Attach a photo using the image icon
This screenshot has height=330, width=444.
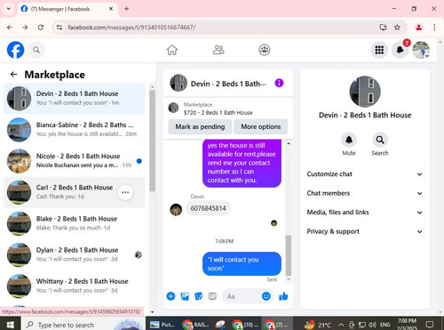tap(185, 296)
